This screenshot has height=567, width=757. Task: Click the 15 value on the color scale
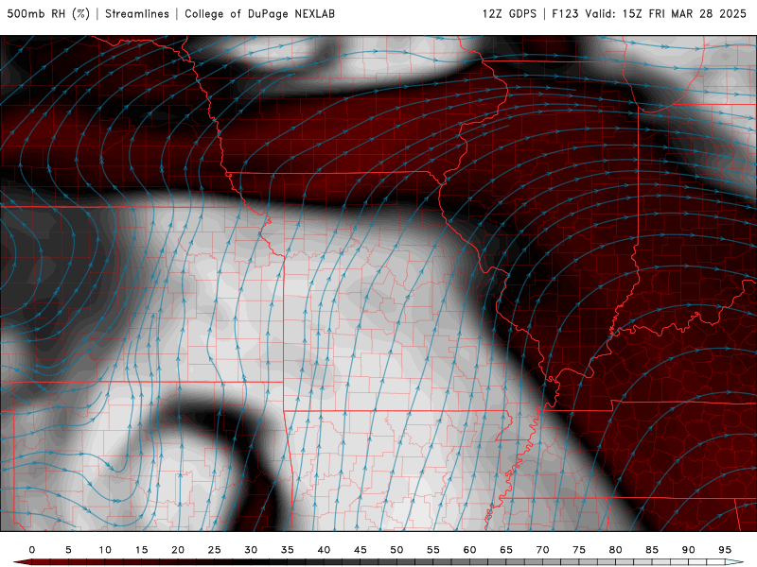click(x=141, y=550)
